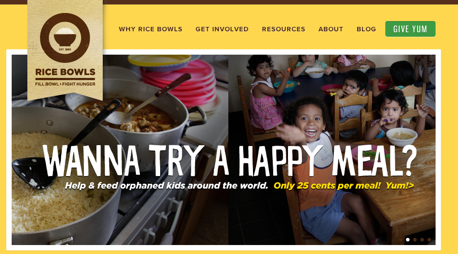Click the 'Only 25 cents per meal! Yum!>' link
Image resolution: width=458 pixels, height=254 pixels.
pyautogui.click(x=344, y=186)
